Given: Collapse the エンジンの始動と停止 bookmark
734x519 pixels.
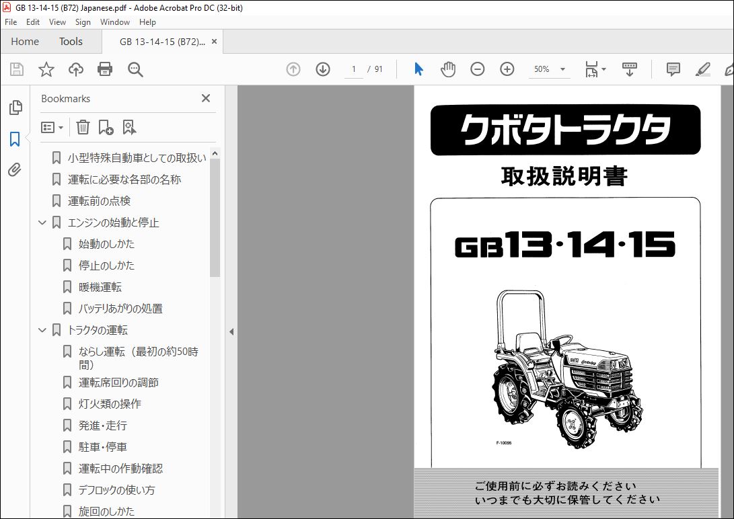Looking at the screenshot, I should (42, 223).
